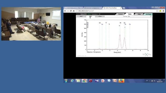Open the volume tray icon

pos(155,81)
